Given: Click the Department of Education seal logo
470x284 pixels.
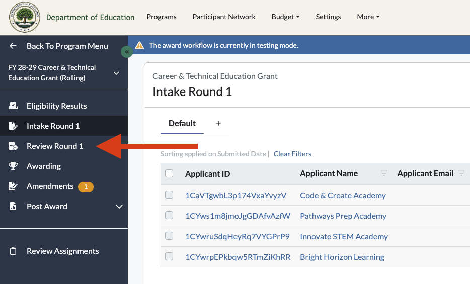Looking at the screenshot, I should click(25, 17).
